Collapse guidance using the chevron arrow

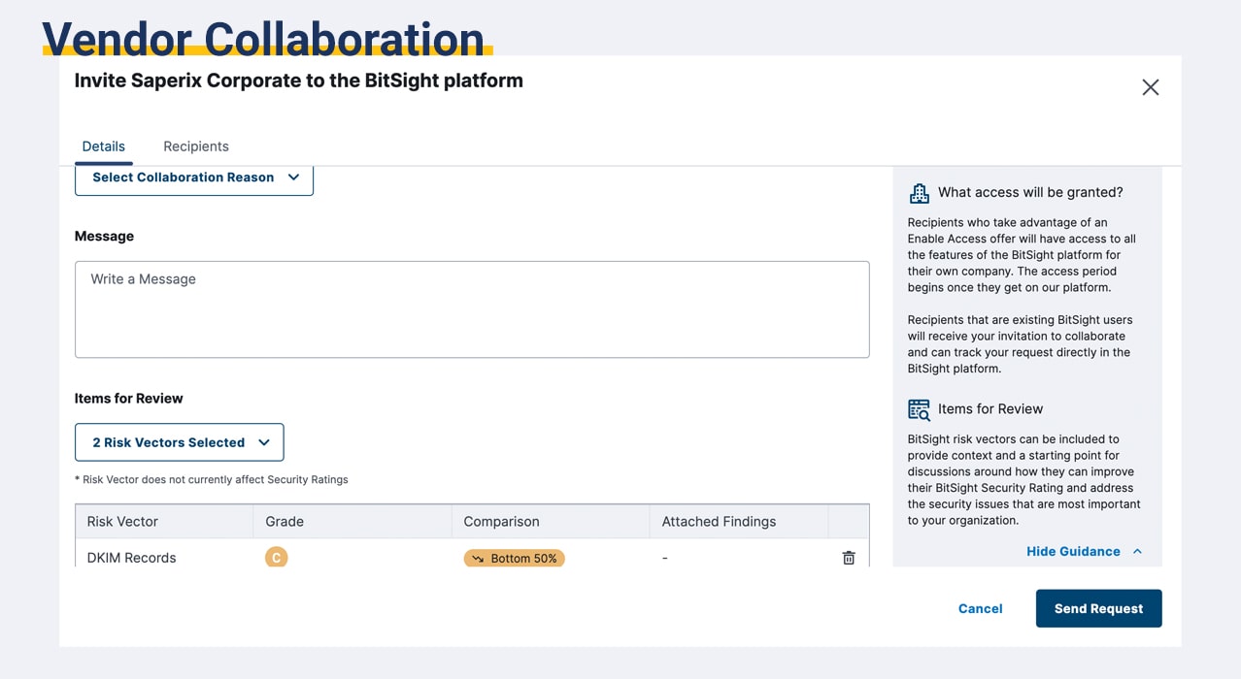coord(1137,551)
